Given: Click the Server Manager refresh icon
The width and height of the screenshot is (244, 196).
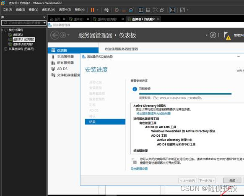Looking at the screenshot, I should coord(213,35).
